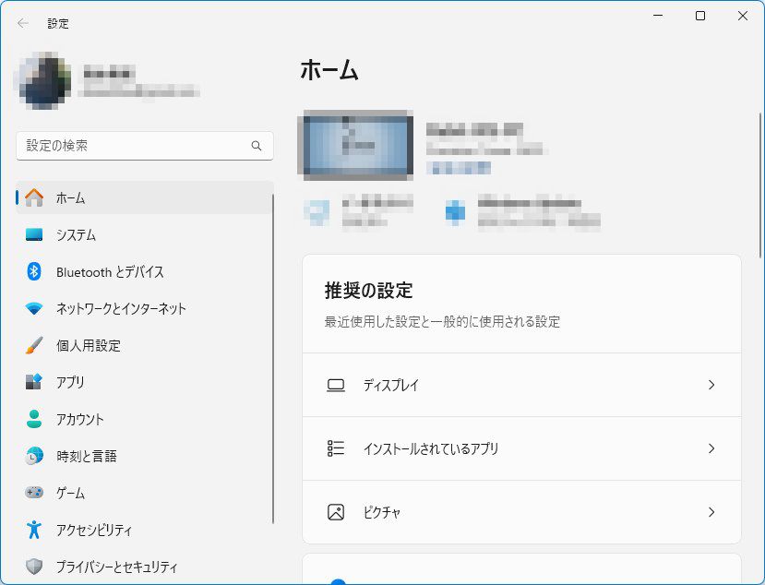Screen dimensions: 765x585
Task: Select the Time and language clock icon
Action: pyautogui.click(x=34, y=456)
